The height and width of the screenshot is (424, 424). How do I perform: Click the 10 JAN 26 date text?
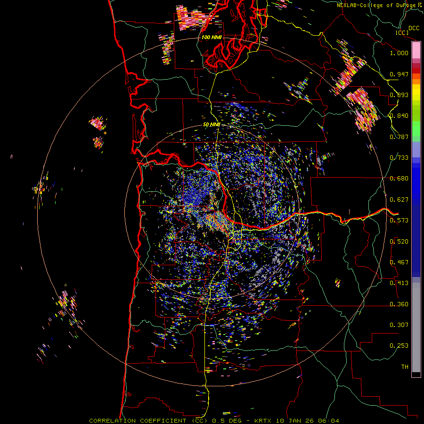295,421
